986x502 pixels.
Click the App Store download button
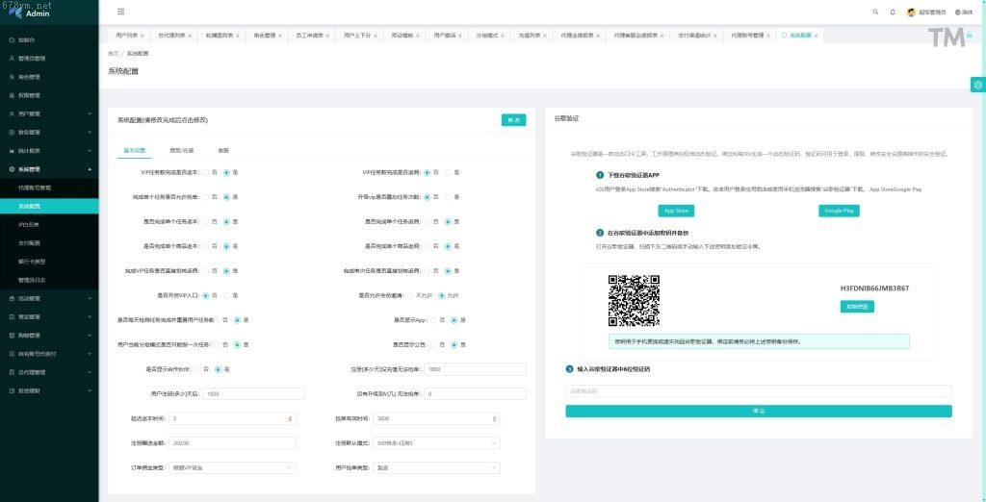click(x=675, y=211)
